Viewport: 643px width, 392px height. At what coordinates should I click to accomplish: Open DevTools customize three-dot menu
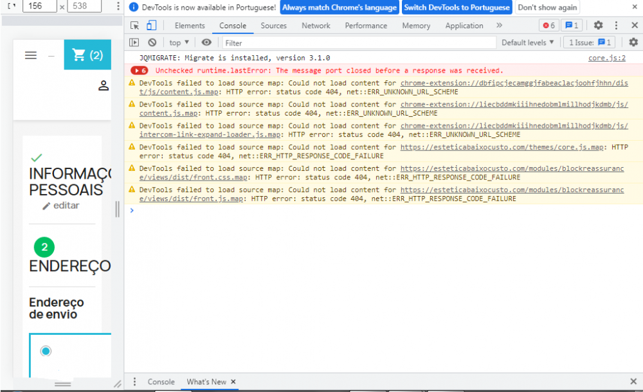tap(616, 25)
